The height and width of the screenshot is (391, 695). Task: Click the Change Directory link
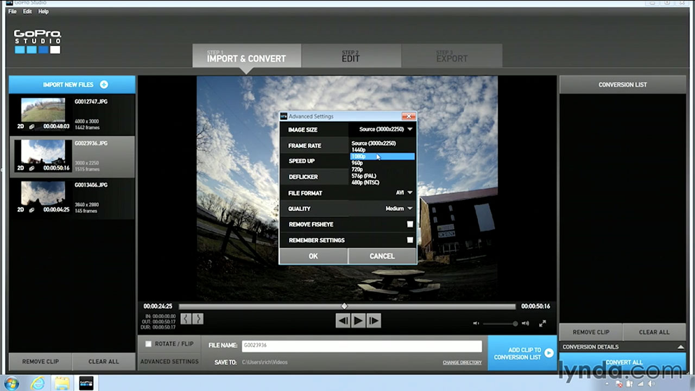coord(462,362)
